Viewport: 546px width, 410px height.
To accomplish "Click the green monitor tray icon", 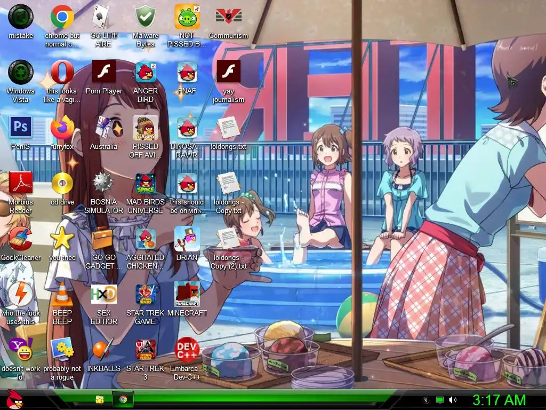I will [x=440, y=400].
